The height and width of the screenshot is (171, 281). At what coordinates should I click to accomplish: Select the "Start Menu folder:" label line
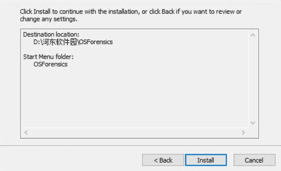coord(48,57)
